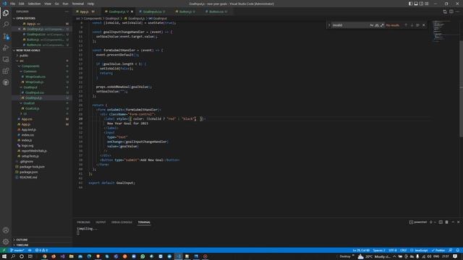This screenshot has height=260, width=463.
Task: Open the Accounts menu in activity bar
Action: (x=6, y=230)
